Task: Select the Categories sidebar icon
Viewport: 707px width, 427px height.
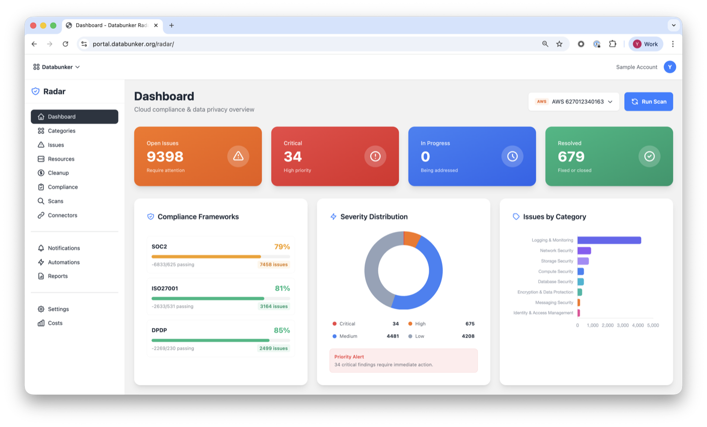Action: [x=41, y=131]
